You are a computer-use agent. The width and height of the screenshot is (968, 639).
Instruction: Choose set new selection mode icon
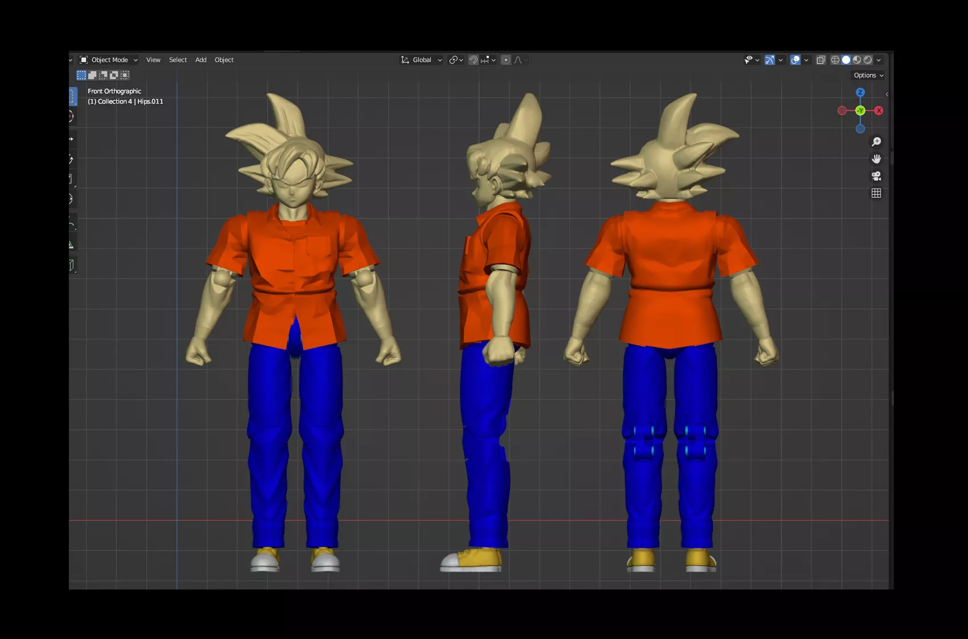pyautogui.click(x=81, y=75)
